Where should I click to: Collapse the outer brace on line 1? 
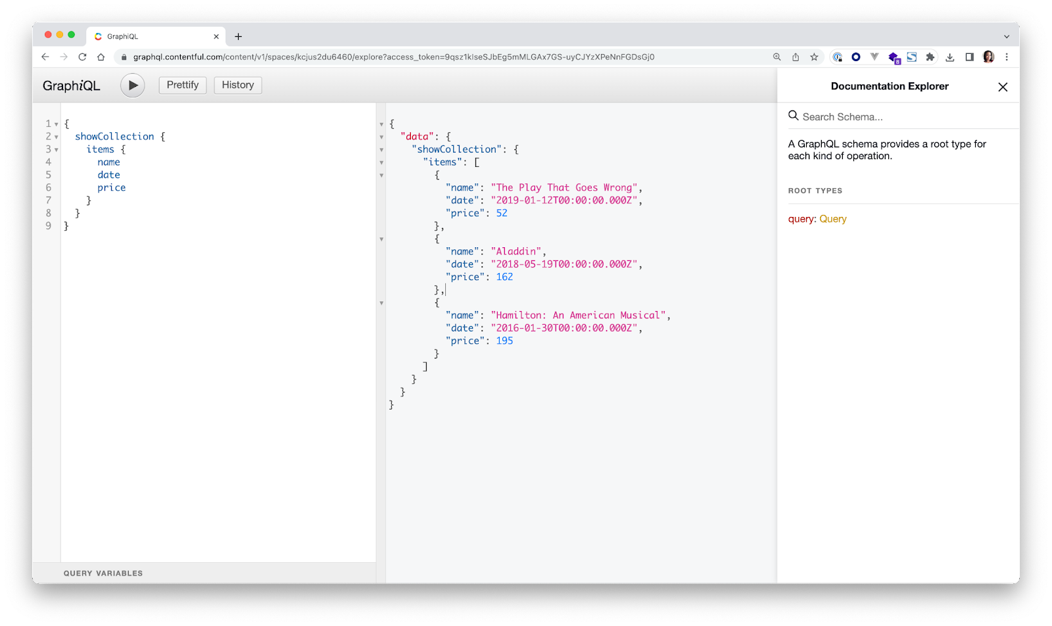click(x=55, y=123)
